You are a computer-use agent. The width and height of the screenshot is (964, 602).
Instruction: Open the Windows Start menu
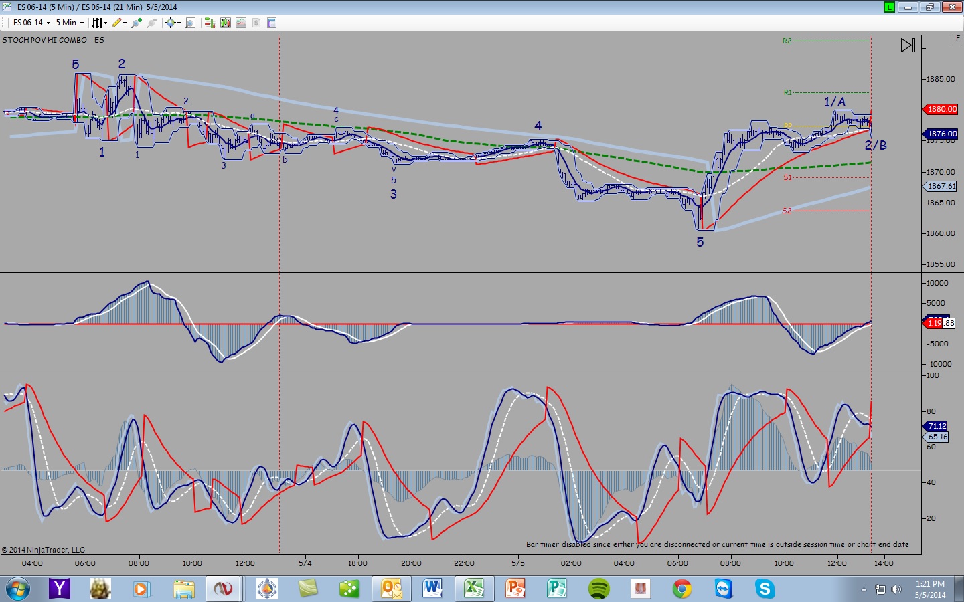(x=18, y=589)
